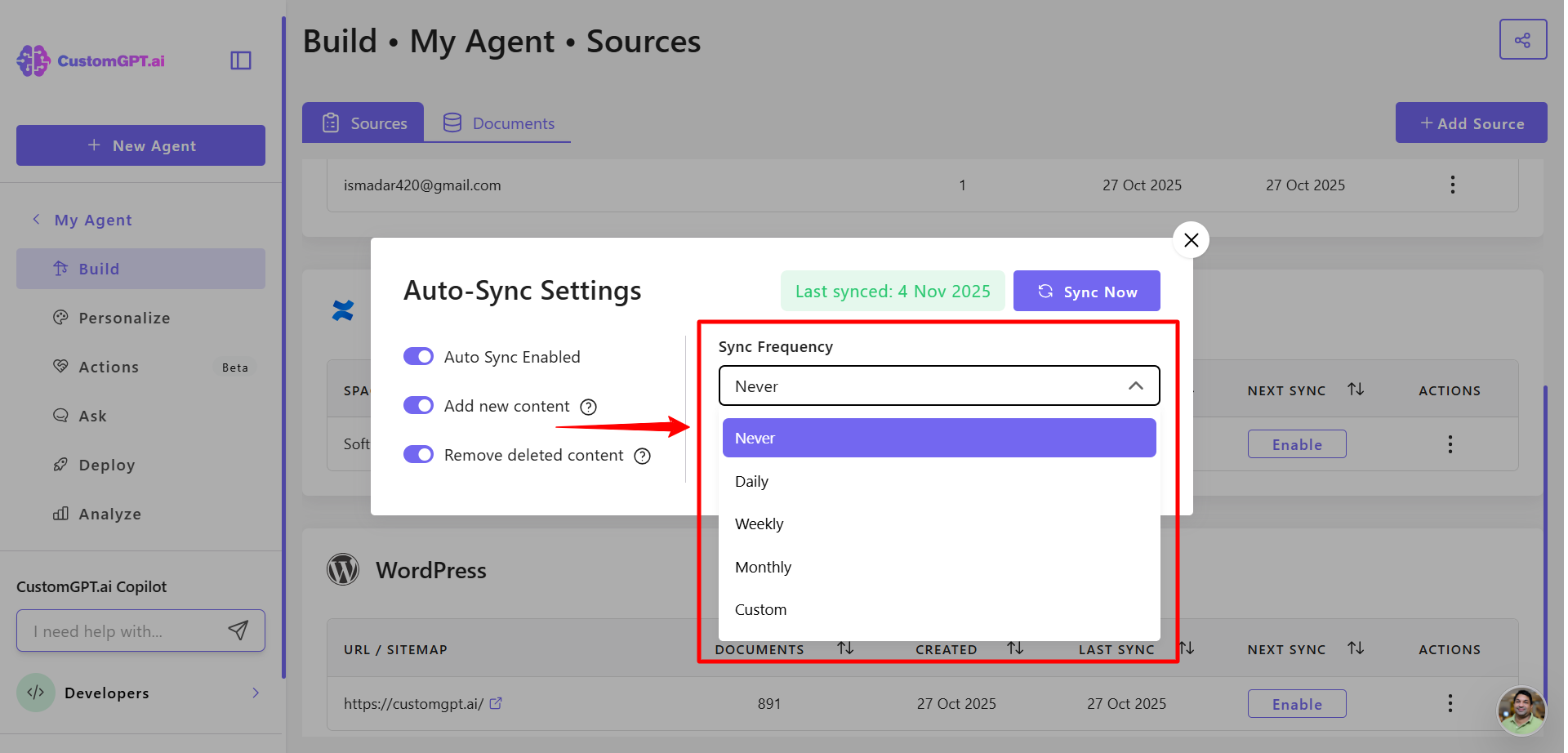Screen dimensions: 1568x753
Task: Sort Confluence table by Next Sync column
Action: coord(1356,390)
